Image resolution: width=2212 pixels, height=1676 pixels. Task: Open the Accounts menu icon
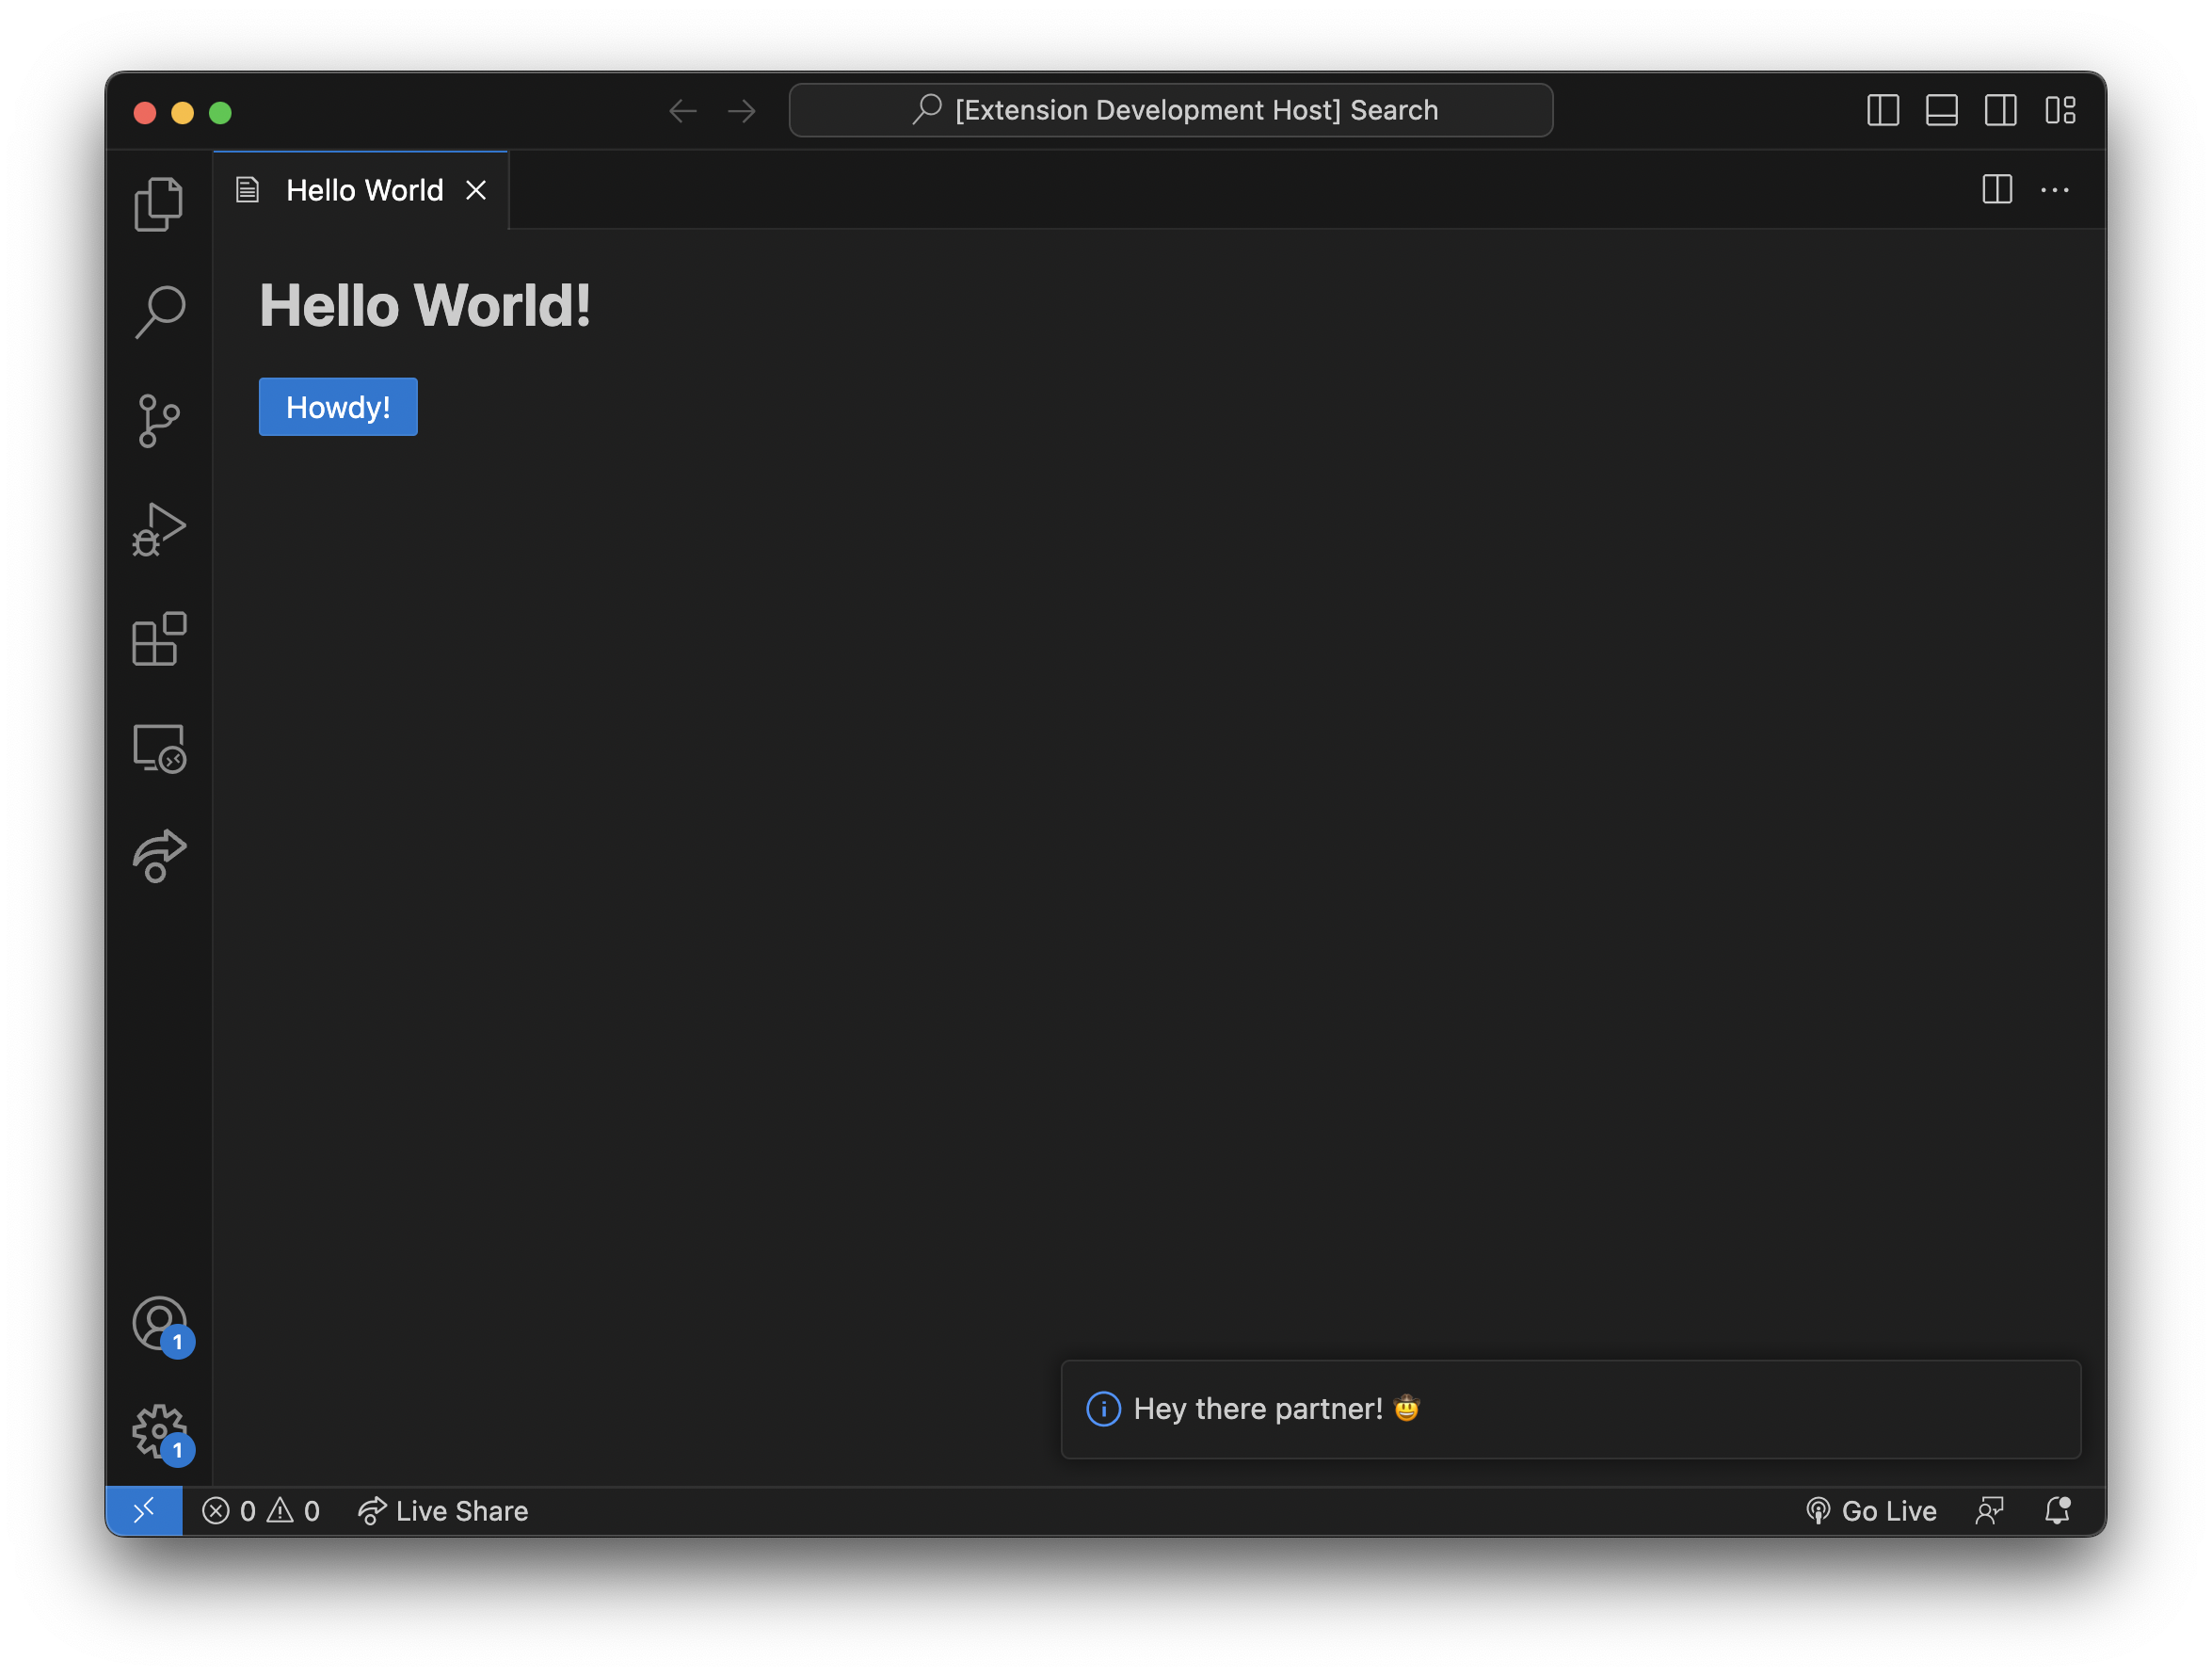(x=159, y=1323)
